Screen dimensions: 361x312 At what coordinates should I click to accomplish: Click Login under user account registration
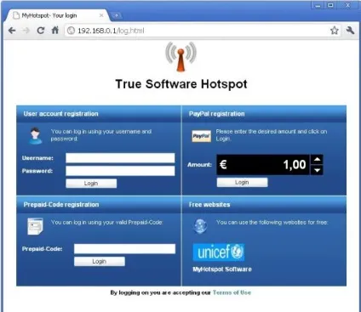(91, 184)
